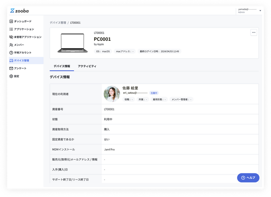
Task: Open the ダッシュボード sidebar icon
Action: 11,21
